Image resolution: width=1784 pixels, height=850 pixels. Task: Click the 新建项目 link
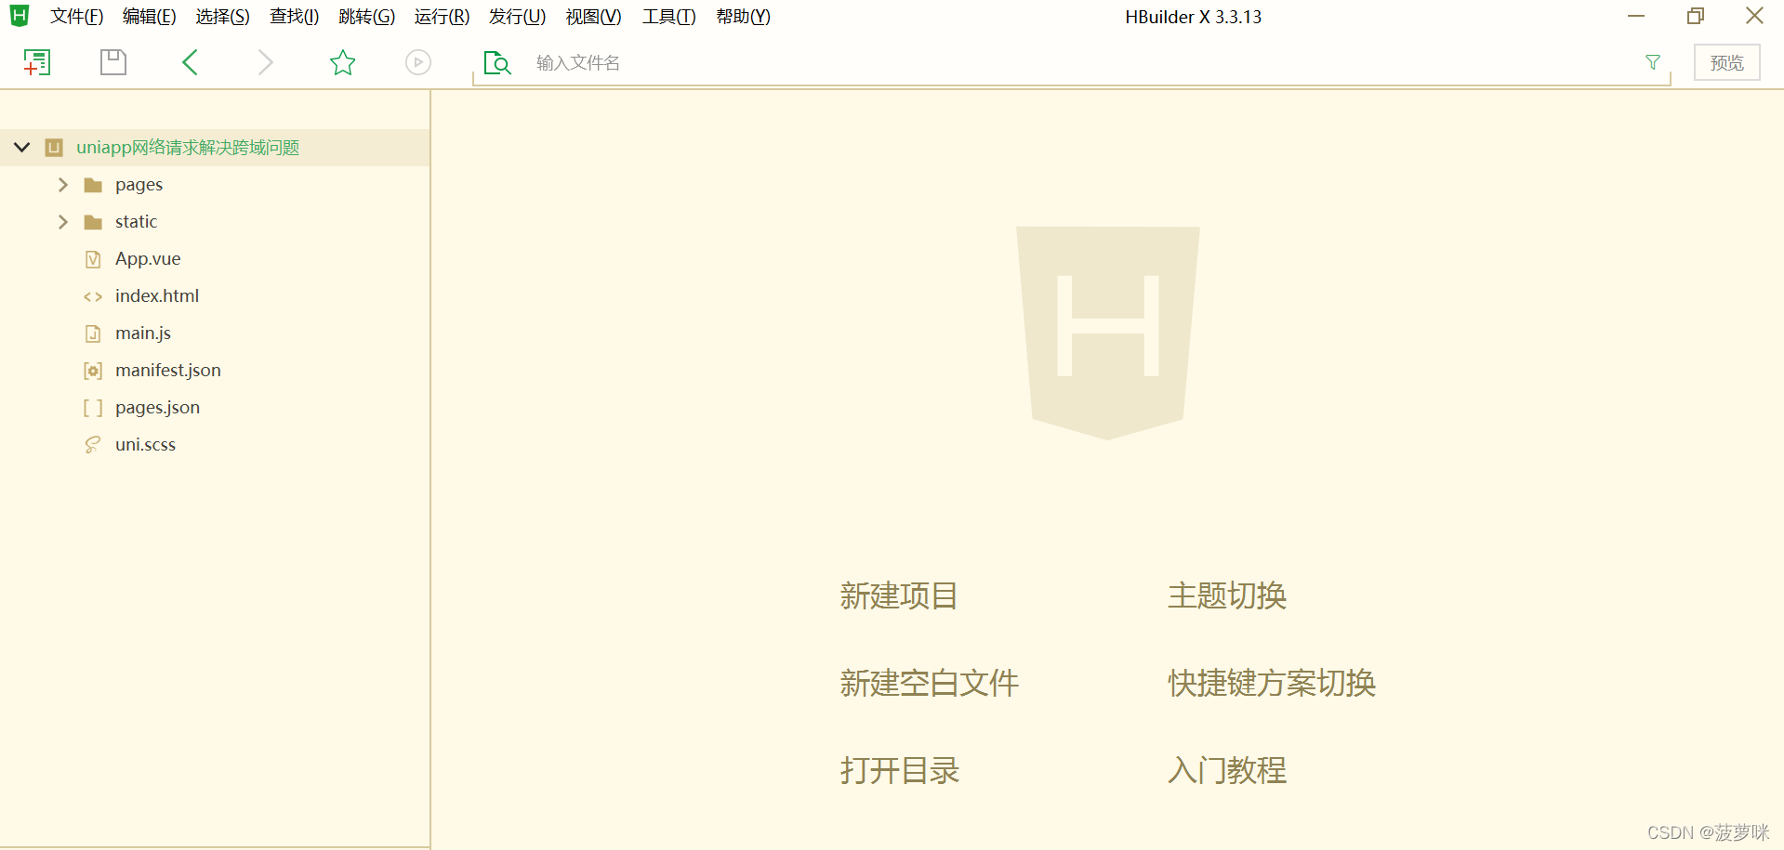click(x=899, y=596)
